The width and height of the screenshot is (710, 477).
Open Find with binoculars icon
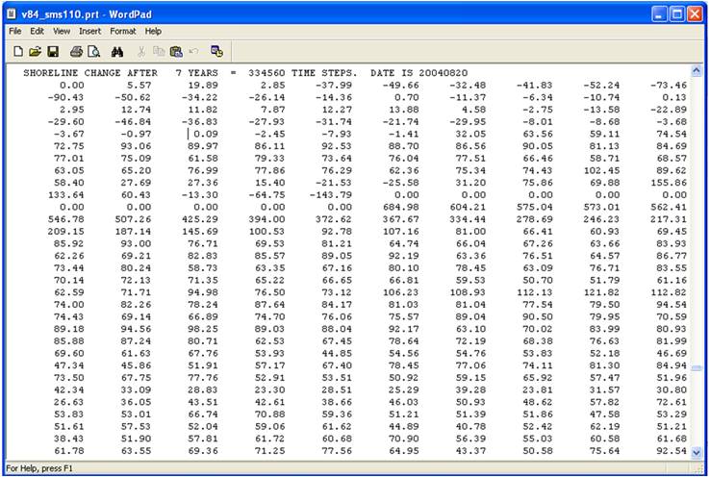117,52
